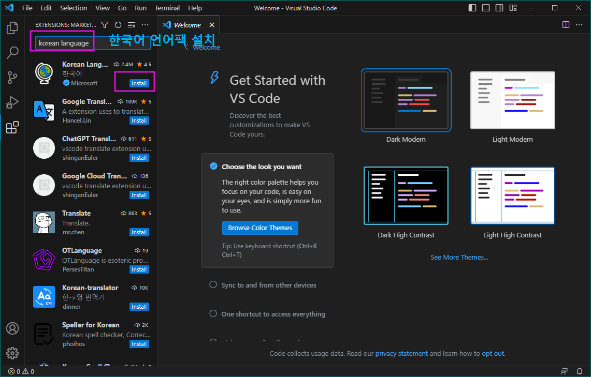
Task: Open the Search view in activity bar
Action: [12, 53]
